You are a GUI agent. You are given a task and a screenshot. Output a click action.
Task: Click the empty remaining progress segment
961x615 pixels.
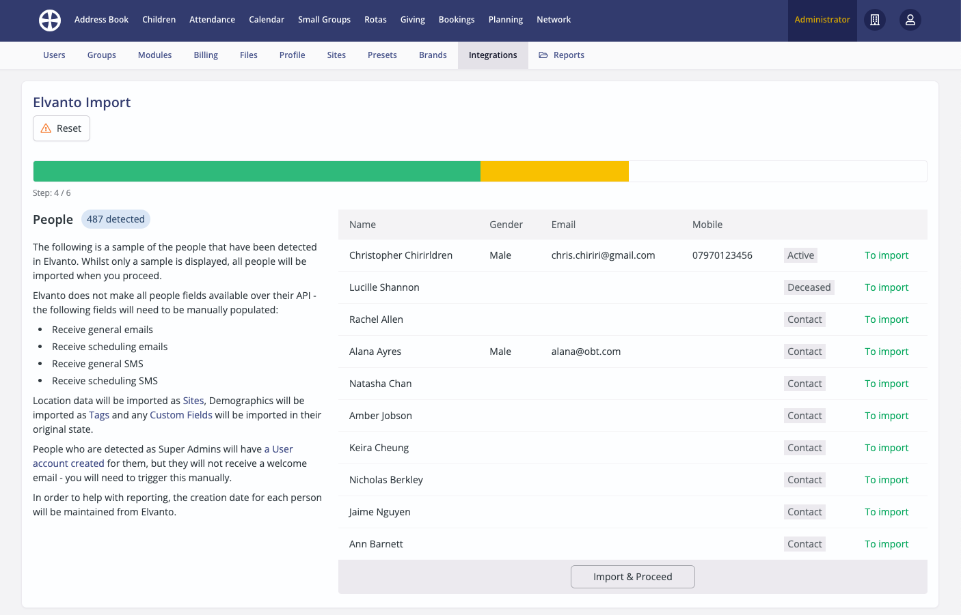pos(778,171)
